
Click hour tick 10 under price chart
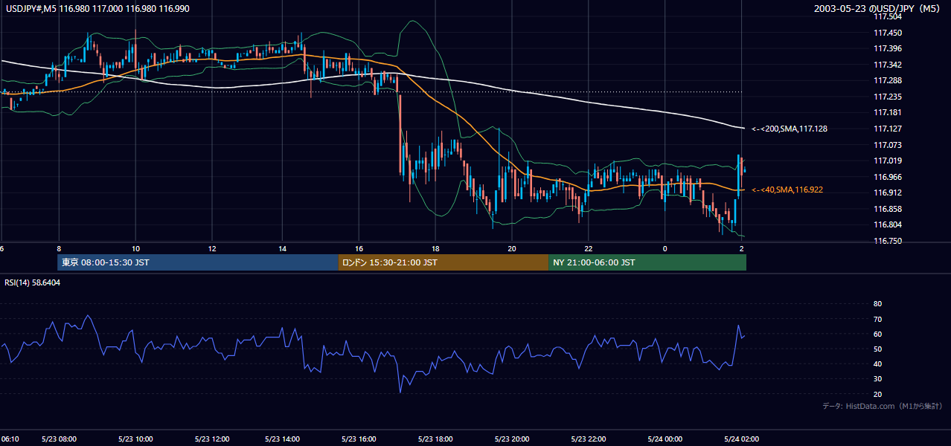coord(135,248)
